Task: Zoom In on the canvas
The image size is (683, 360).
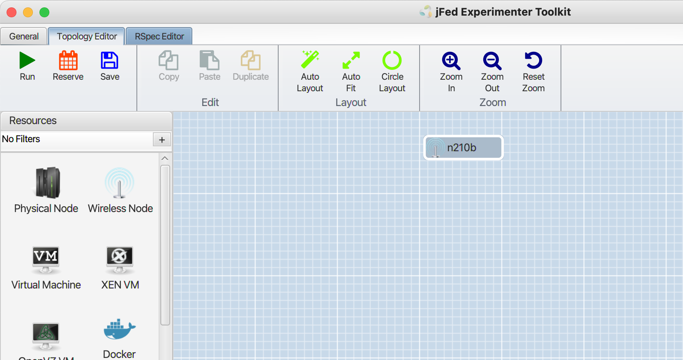Action: (451, 61)
